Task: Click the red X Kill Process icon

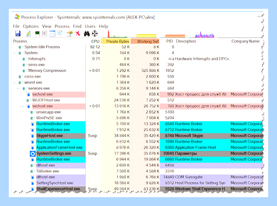Action: coord(78,34)
